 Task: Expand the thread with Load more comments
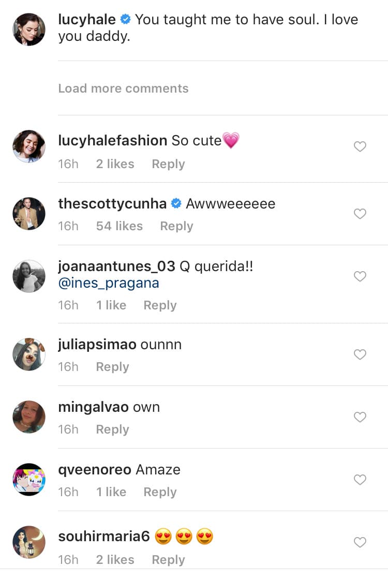click(123, 88)
